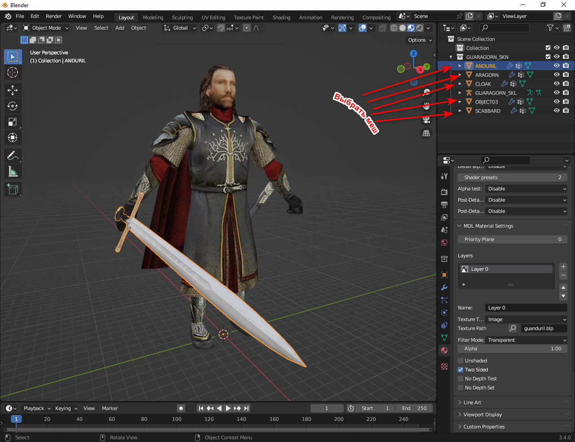Choose the Rotate tool
Viewport: 575px width, 442px height.
[x=13, y=106]
